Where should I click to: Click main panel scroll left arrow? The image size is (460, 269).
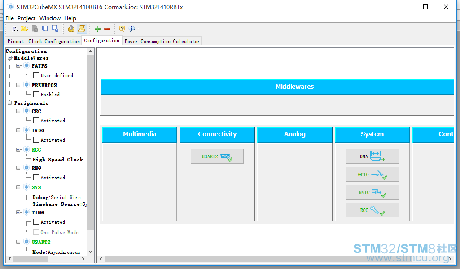pos(101,259)
